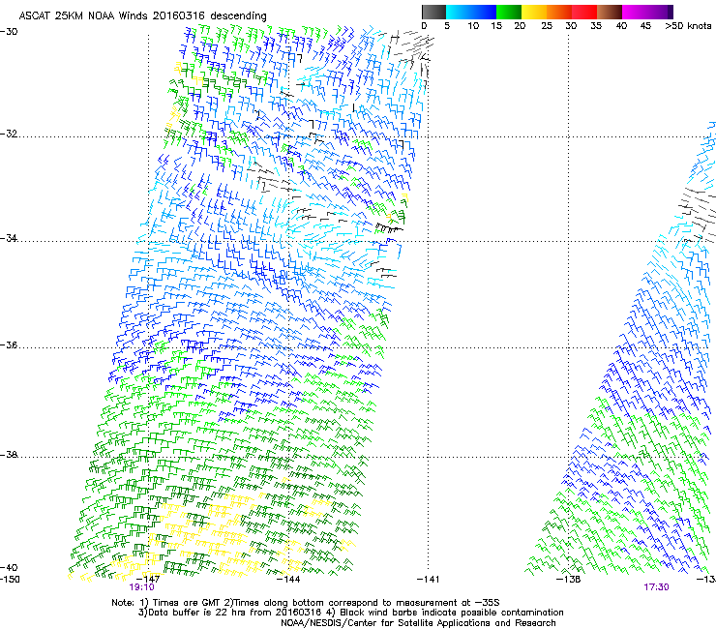The width and height of the screenshot is (716, 629).
Task: Click the '-147' longitude label
Action: click(x=148, y=580)
